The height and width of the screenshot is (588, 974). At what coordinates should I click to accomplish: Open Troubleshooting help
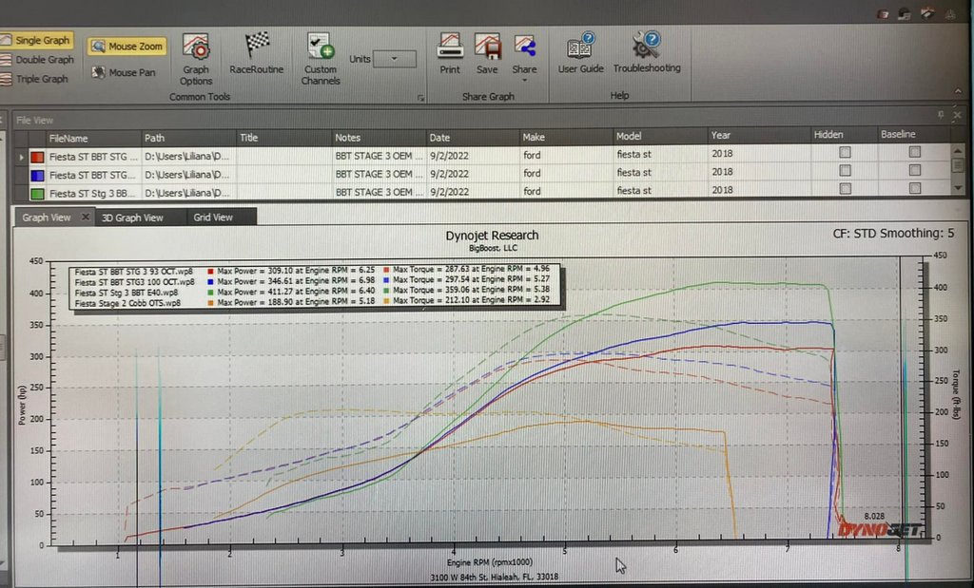(x=647, y=53)
